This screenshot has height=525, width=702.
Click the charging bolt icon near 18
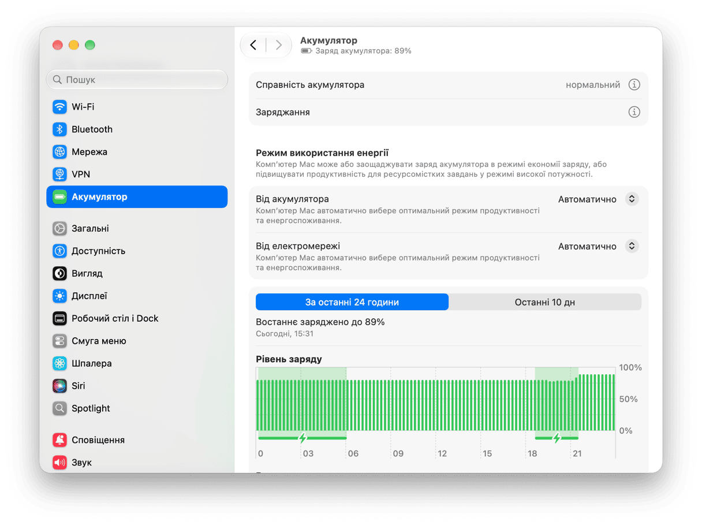tap(557, 438)
